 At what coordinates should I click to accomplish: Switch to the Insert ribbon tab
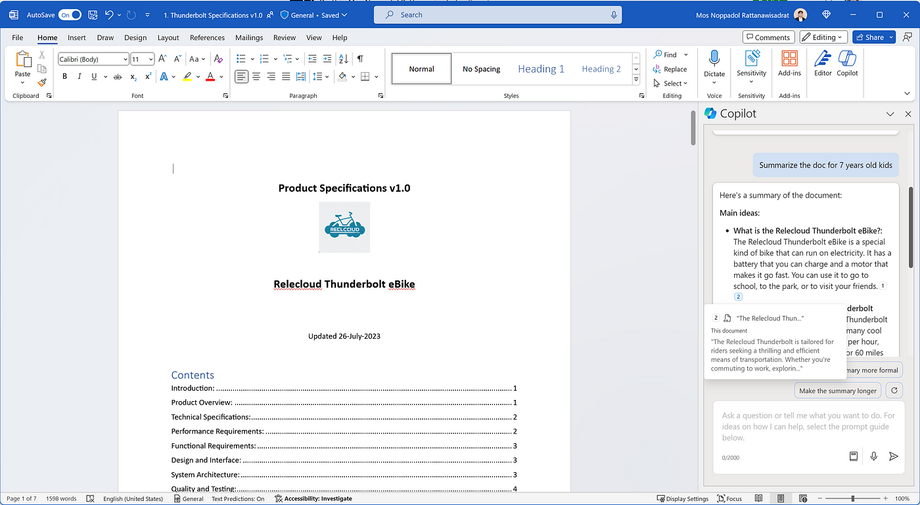click(77, 37)
